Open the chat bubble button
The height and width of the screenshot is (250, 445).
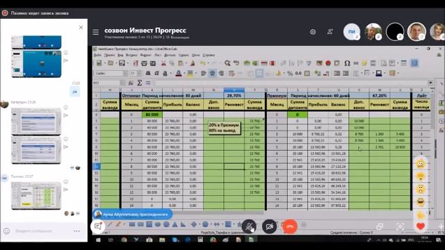pyautogui.click(x=97, y=226)
